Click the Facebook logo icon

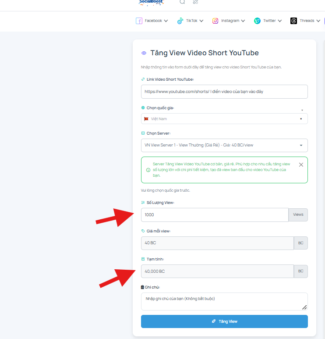[139, 21]
